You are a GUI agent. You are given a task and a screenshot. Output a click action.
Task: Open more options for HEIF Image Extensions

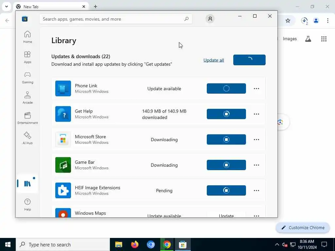coord(256,191)
